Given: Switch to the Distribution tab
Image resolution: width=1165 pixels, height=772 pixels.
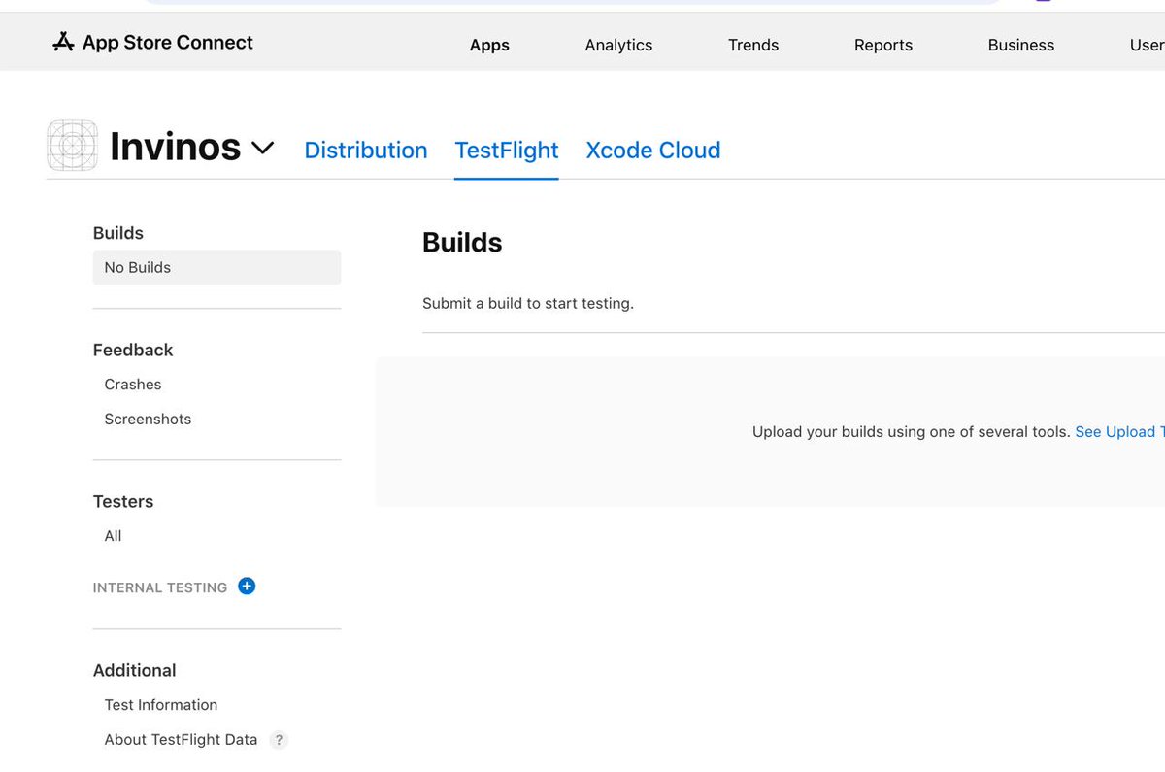Looking at the screenshot, I should (366, 151).
